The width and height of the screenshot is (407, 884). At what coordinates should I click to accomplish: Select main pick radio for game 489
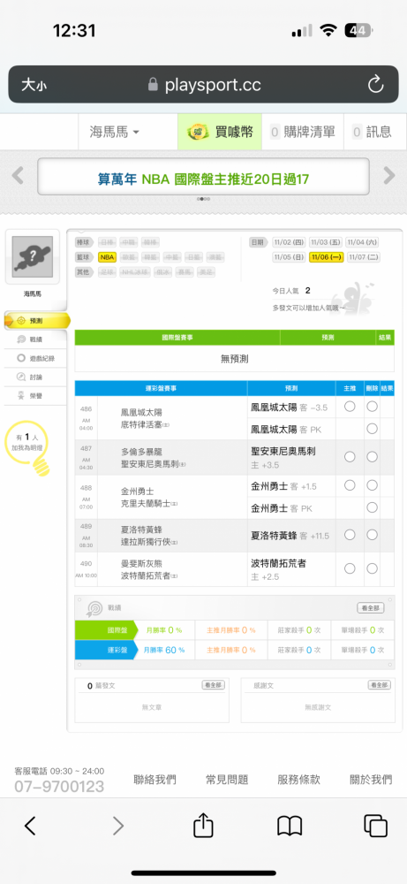point(350,535)
